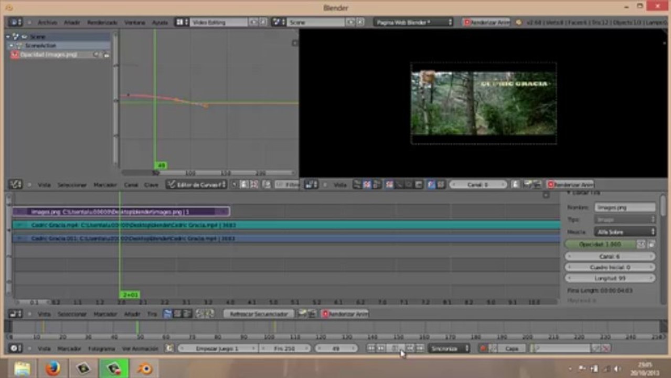Select the sequencer view mode icon
671x378 pixels.
[167, 314]
